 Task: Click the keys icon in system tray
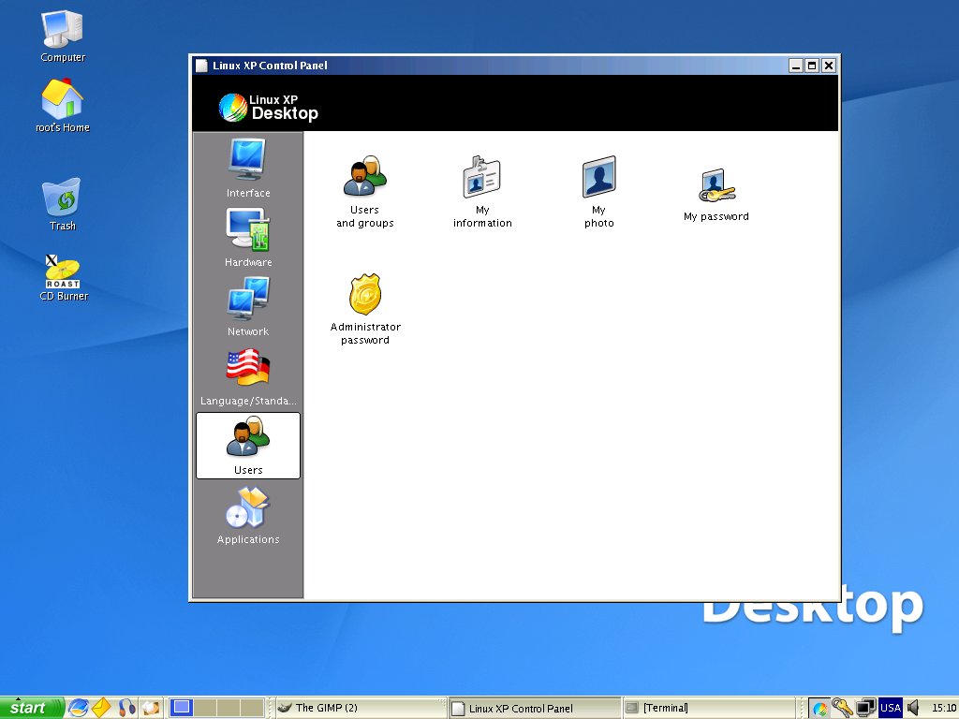tap(843, 708)
